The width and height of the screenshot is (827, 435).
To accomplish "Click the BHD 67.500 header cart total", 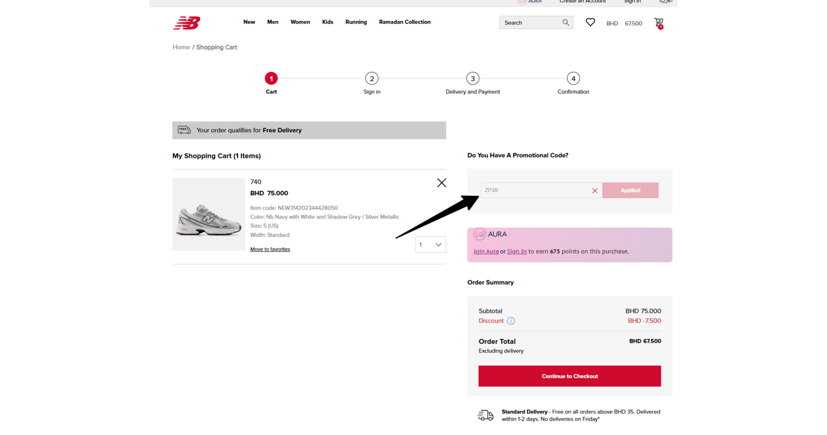I will (x=624, y=24).
